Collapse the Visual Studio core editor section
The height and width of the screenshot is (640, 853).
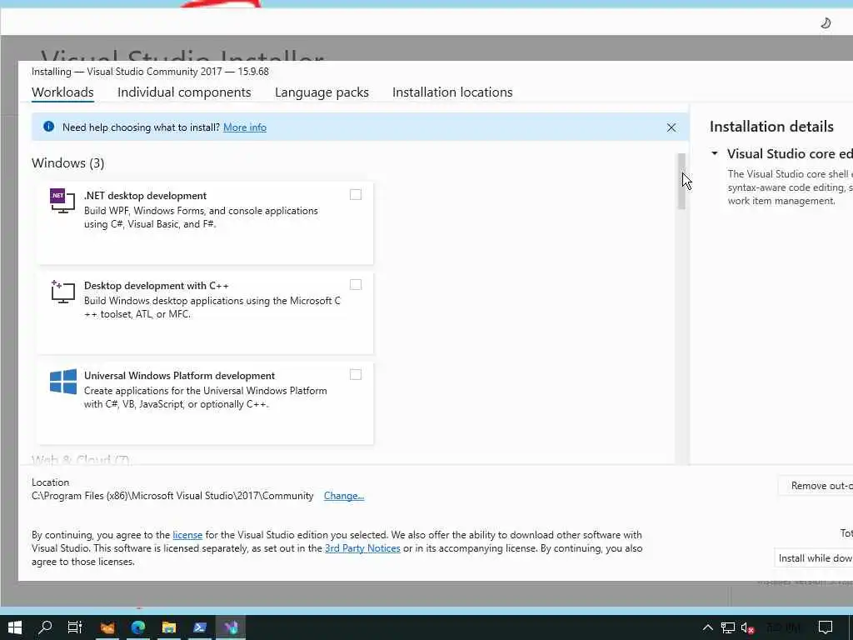[x=715, y=153]
